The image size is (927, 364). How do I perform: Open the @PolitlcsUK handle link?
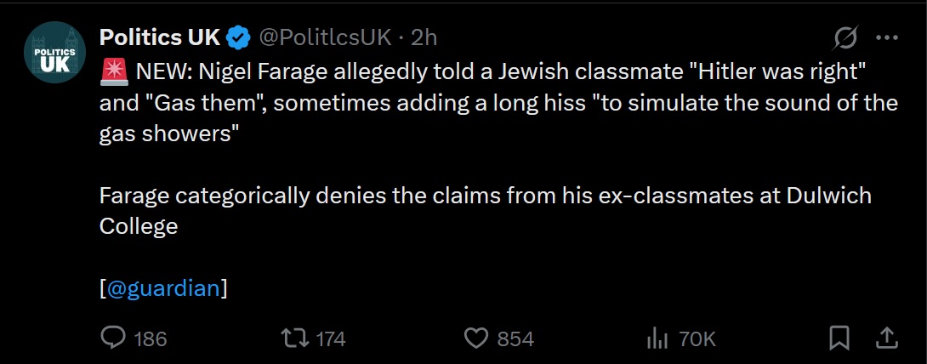tap(324, 38)
